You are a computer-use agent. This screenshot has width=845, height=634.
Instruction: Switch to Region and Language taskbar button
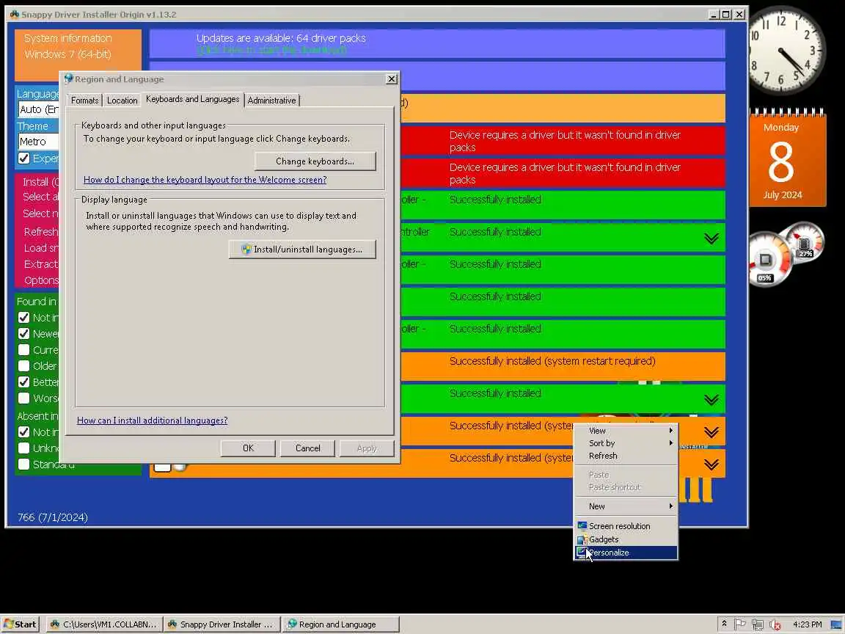[x=341, y=624]
